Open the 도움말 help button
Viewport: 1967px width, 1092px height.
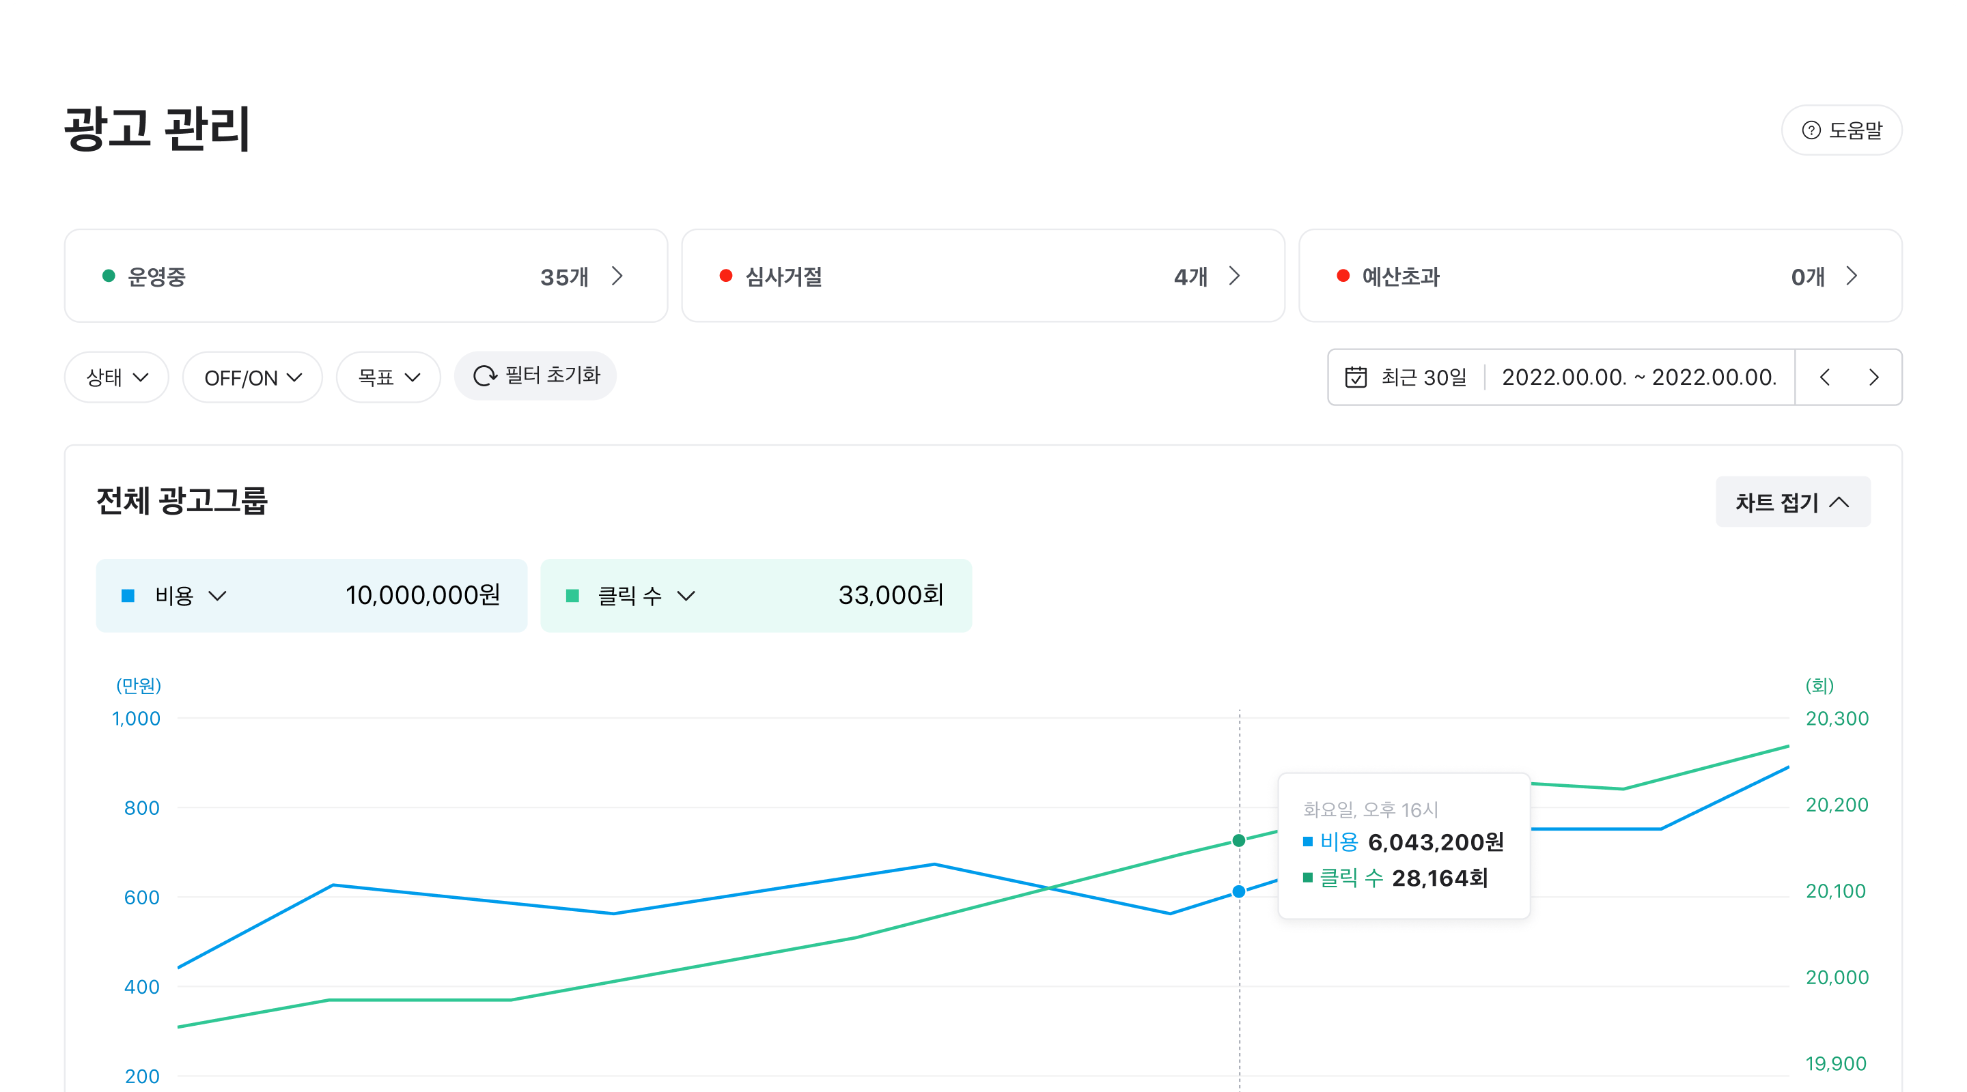(1841, 130)
